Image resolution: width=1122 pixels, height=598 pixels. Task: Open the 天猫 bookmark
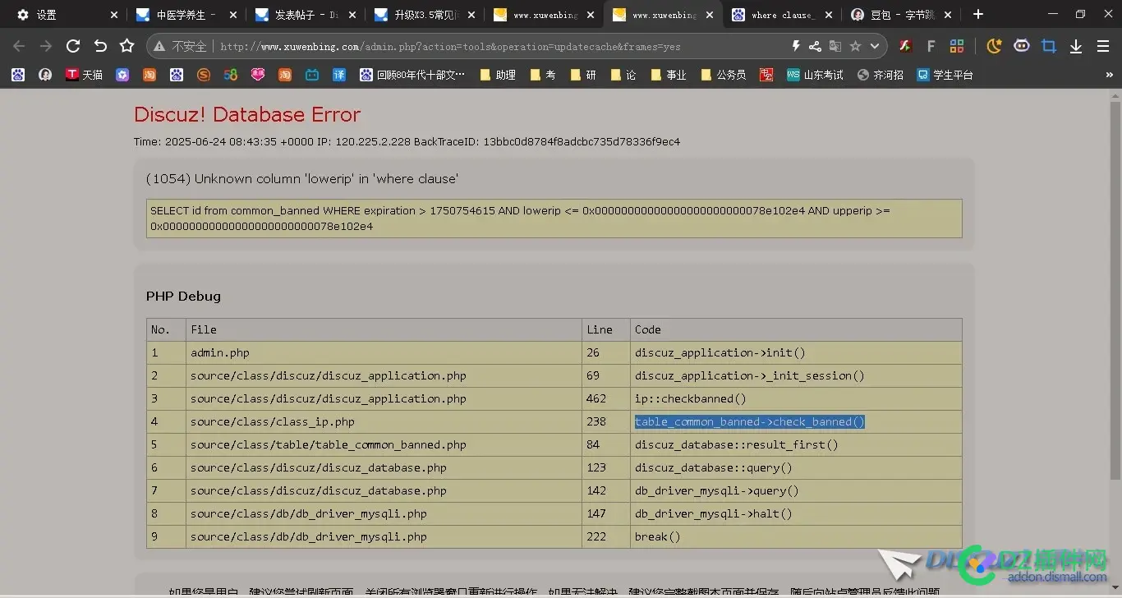84,75
